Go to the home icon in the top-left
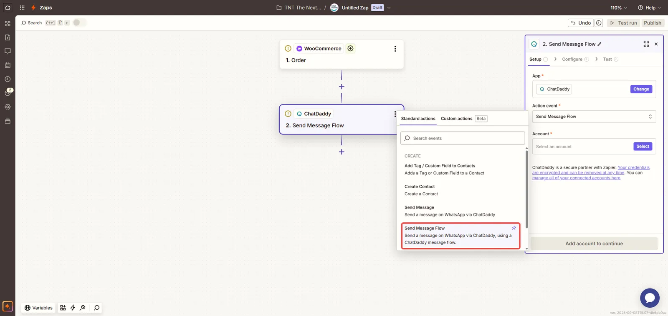 click(8, 7)
